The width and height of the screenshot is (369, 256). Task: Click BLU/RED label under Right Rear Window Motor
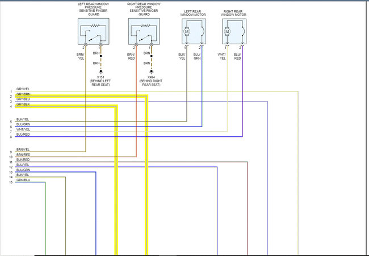(x=237, y=56)
